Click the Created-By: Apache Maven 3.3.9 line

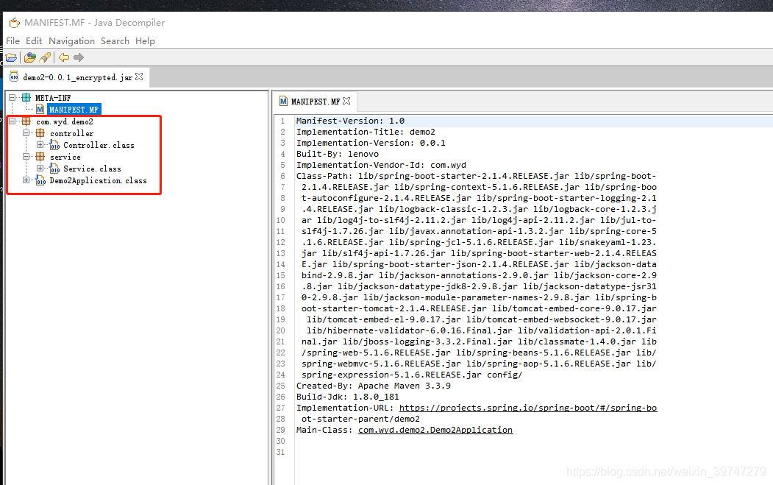coord(373,386)
